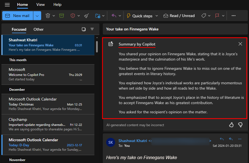Click the message list scrollbar thumb
The height and width of the screenshot is (163, 249).
click(x=97, y=47)
